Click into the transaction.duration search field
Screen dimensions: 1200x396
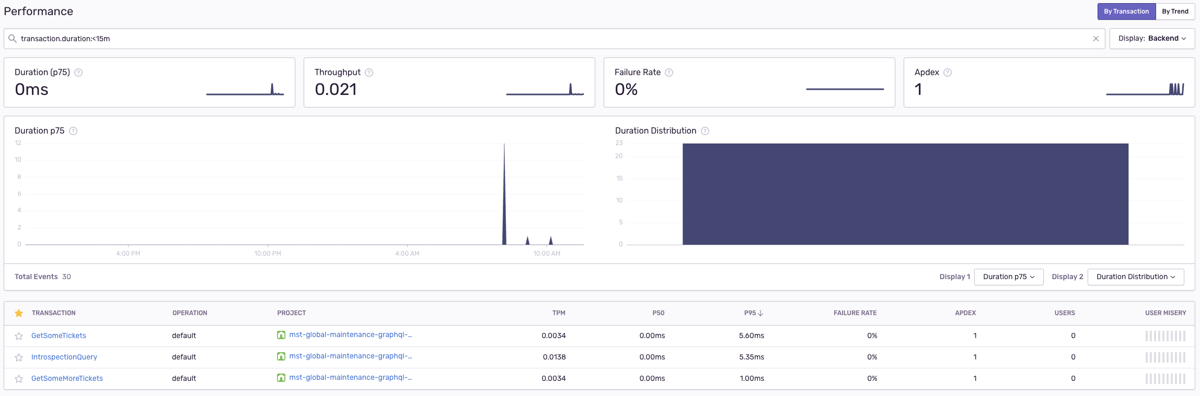click(554, 39)
